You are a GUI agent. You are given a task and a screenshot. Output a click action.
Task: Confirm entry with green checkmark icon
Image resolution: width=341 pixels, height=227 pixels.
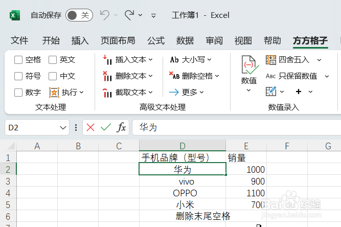106,127
